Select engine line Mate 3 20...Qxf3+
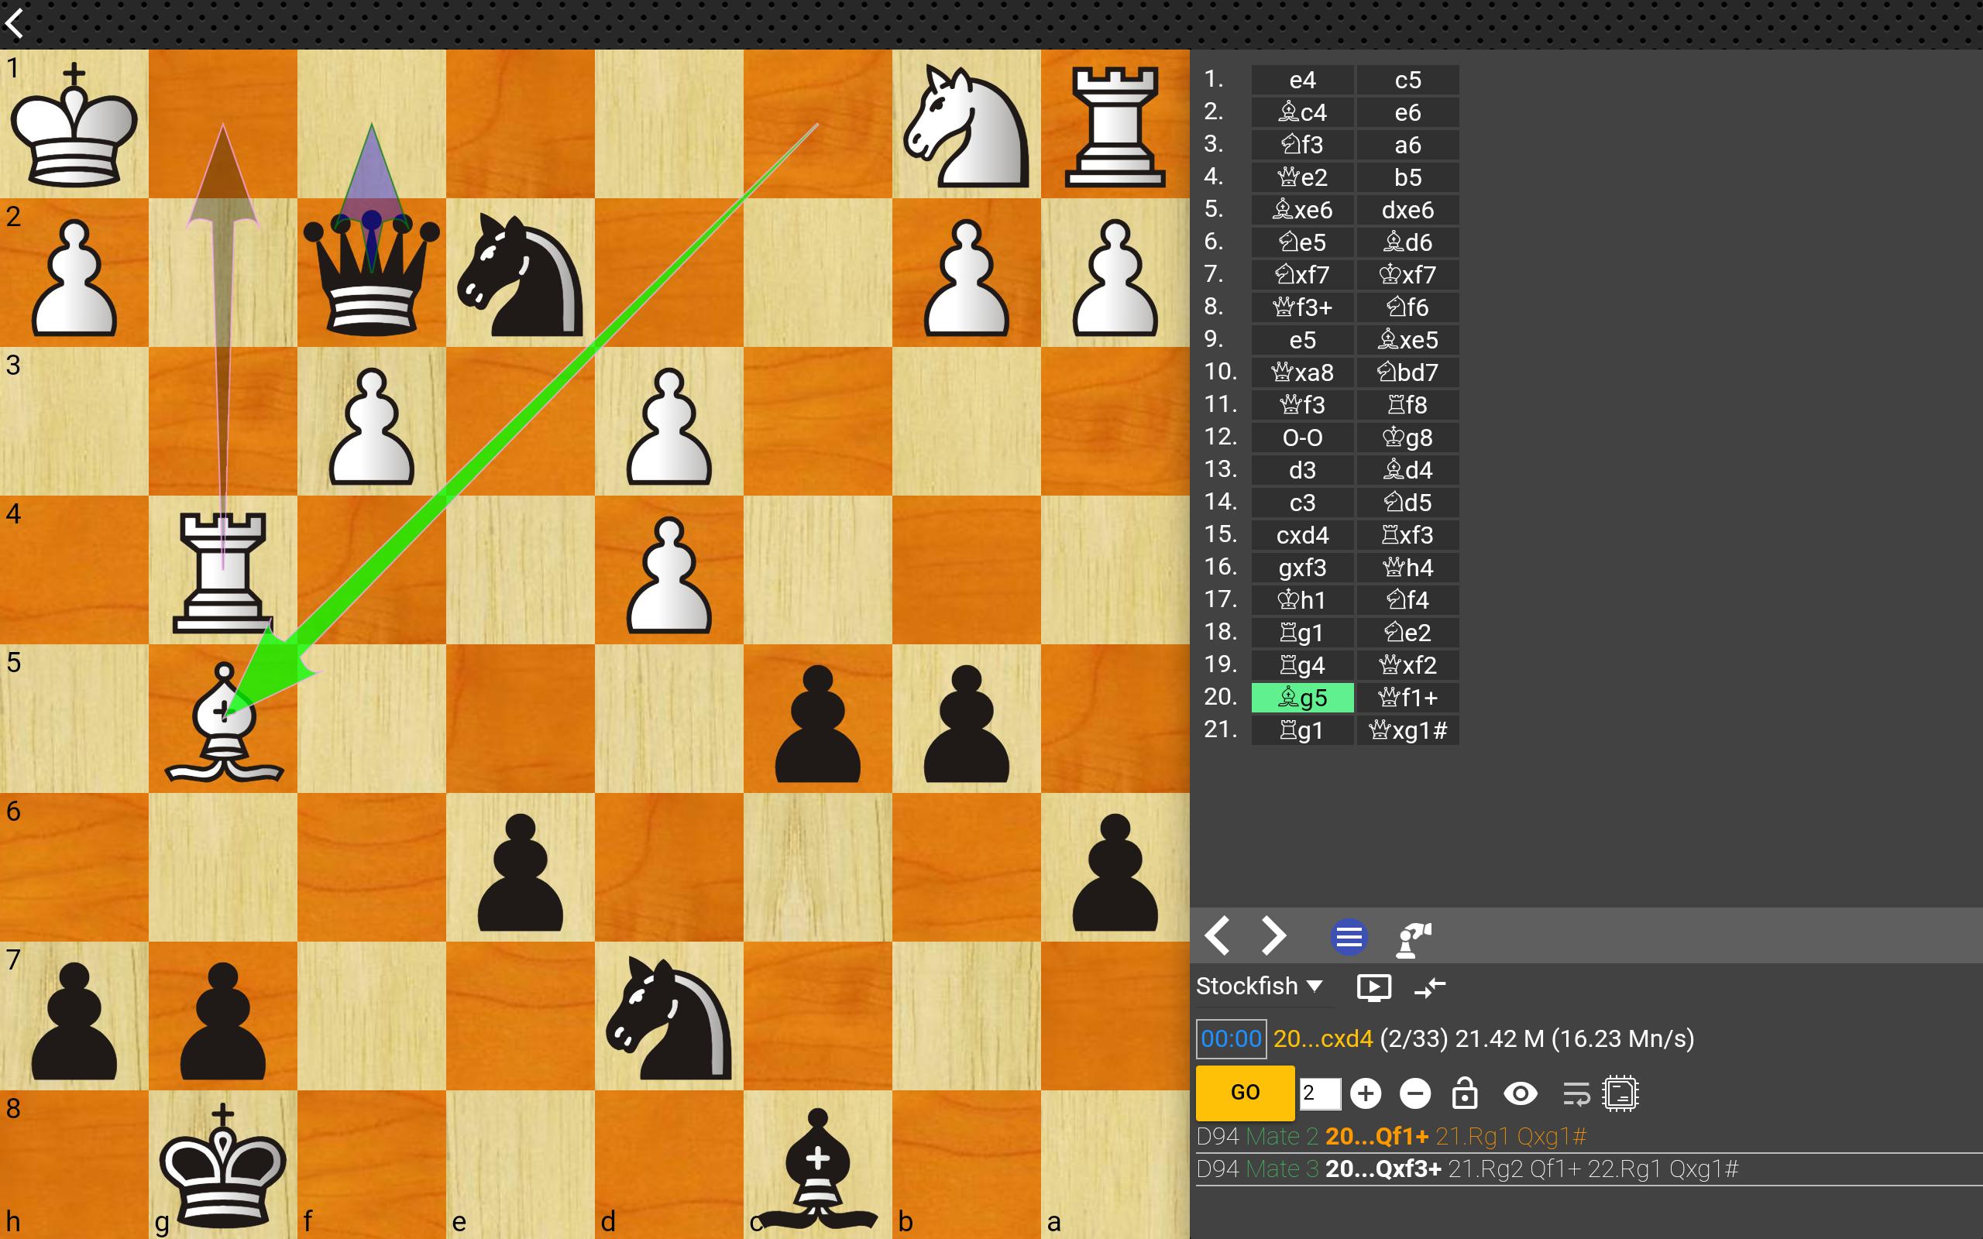 tap(1587, 1169)
